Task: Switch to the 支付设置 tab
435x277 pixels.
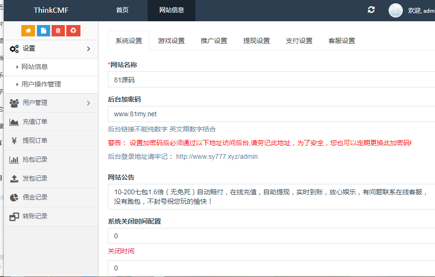Action: (299, 41)
